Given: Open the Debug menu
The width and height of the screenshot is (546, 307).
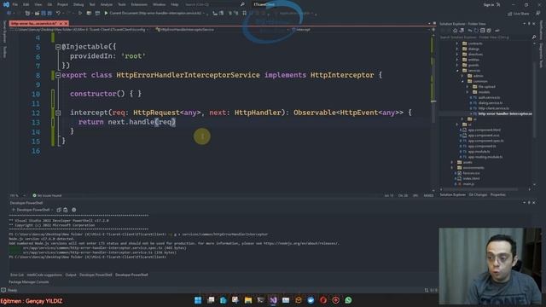Looking at the screenshot, I should tap(78, 4).
